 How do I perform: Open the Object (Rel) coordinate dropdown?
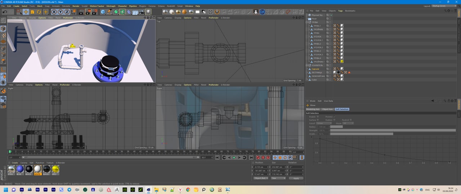pyautogui.click(x=261, y=178)
